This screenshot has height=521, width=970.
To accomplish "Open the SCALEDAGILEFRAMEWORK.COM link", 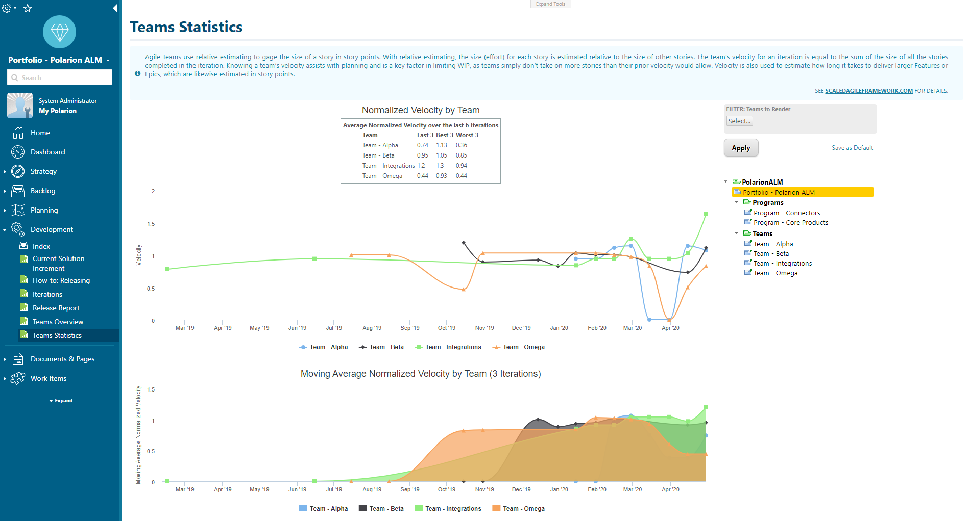I will point(869,91).
